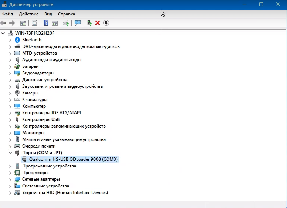
Task: Click the Контроллеры USB plug icon
Action: (x=17, y=119)
